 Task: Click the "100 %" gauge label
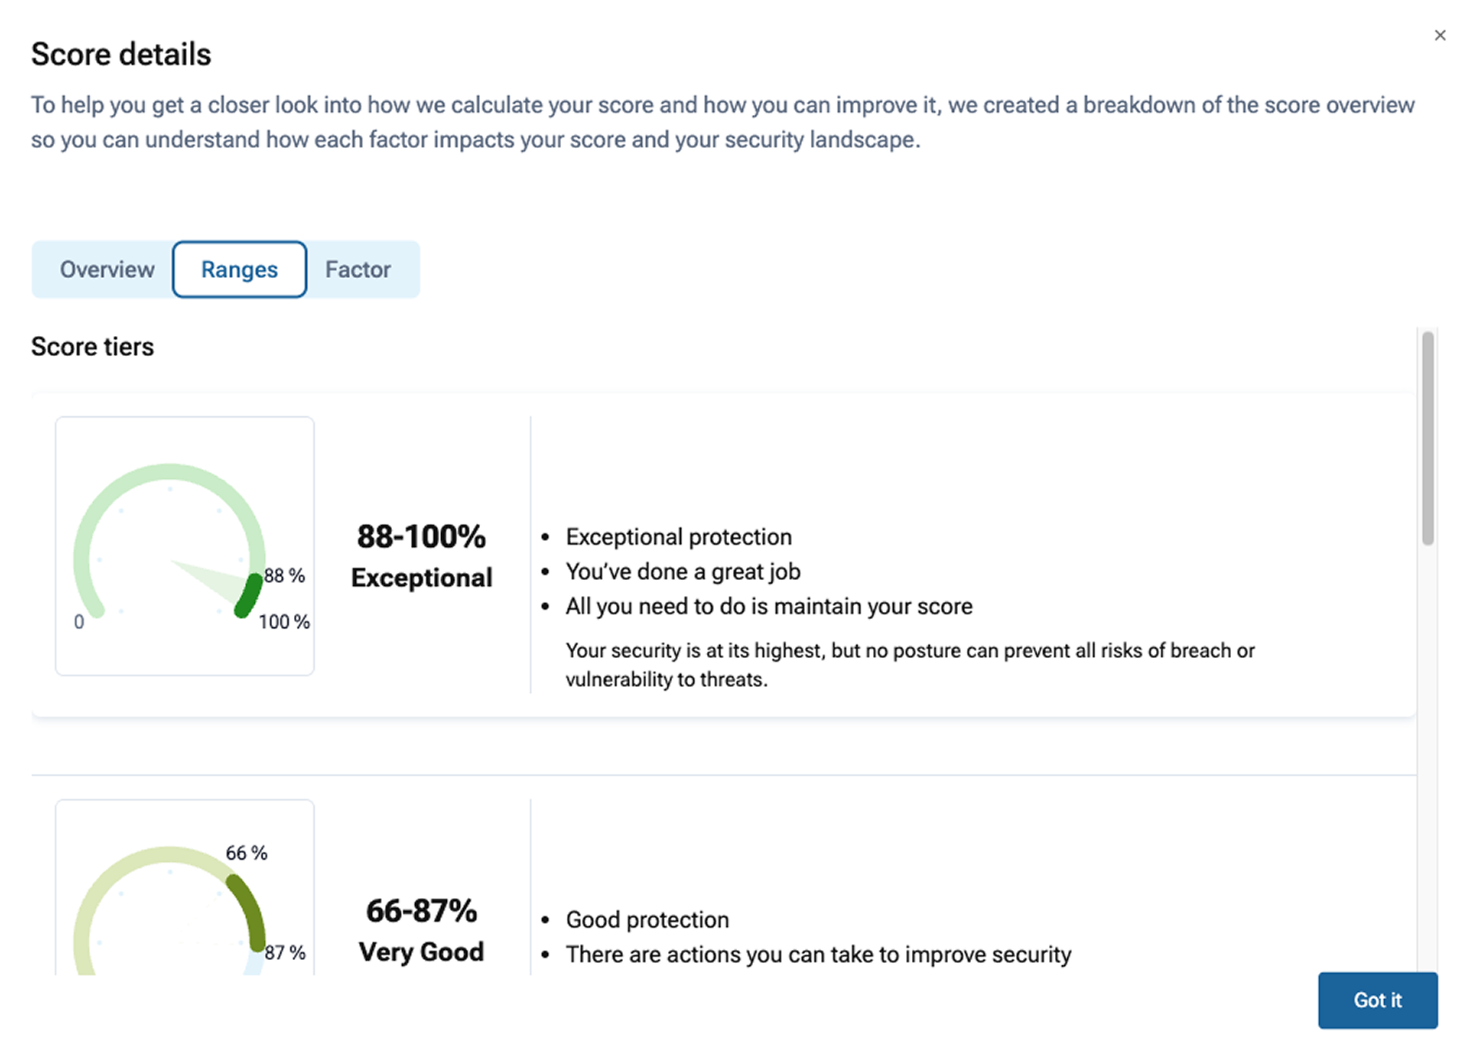[x=284, y=622]
